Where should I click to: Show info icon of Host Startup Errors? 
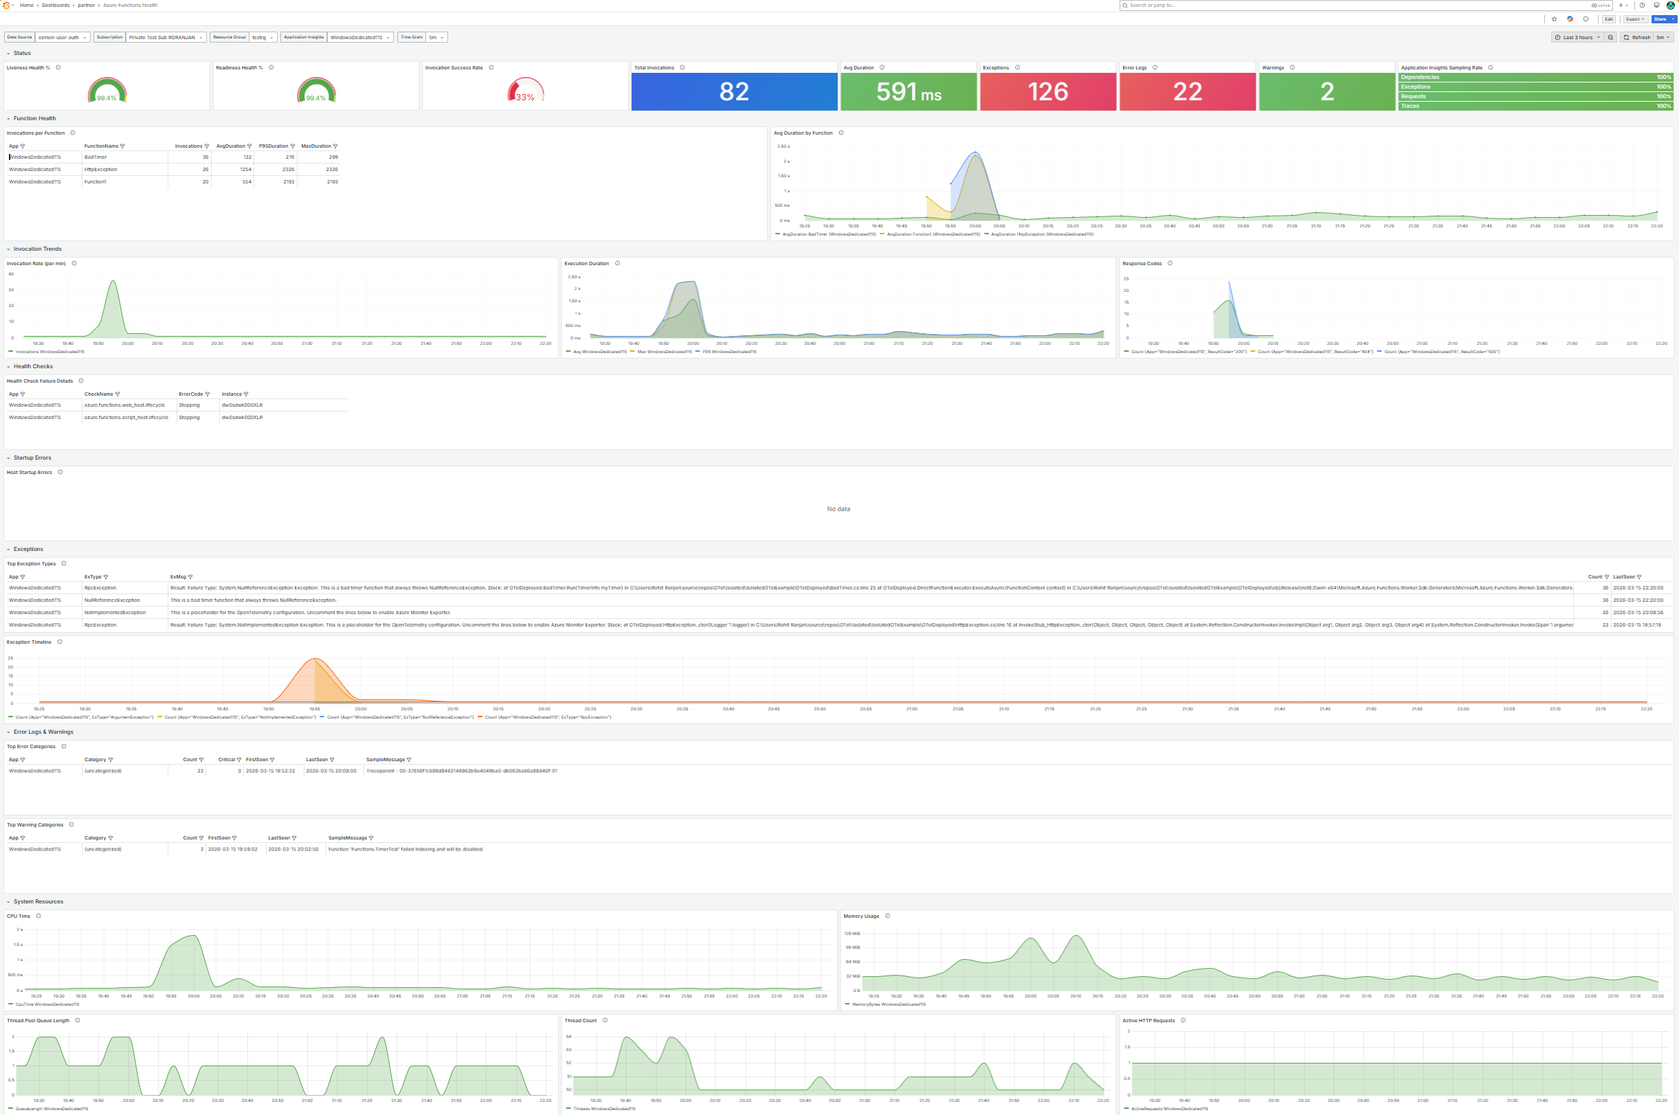(60, 472)
